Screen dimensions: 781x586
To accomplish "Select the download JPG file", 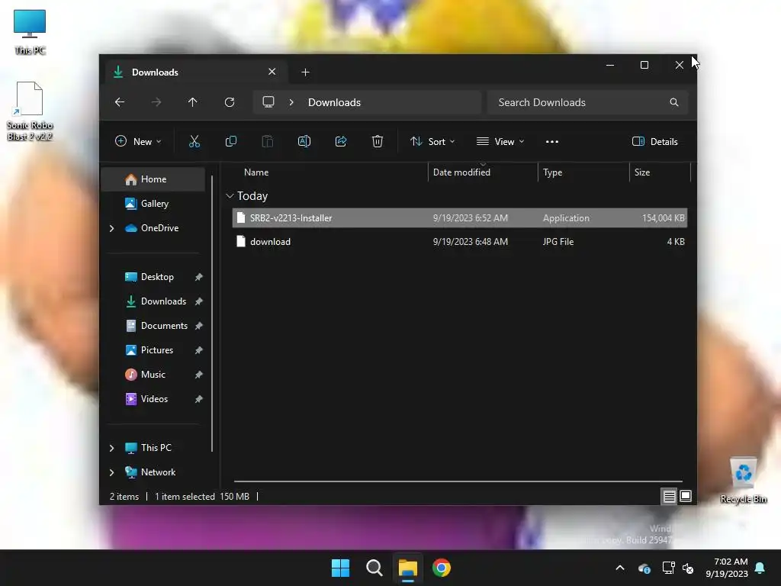I will click(460, 242).
